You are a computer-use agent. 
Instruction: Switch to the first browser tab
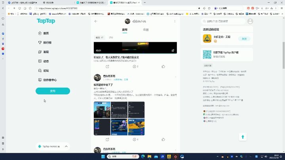click(22, 2)
